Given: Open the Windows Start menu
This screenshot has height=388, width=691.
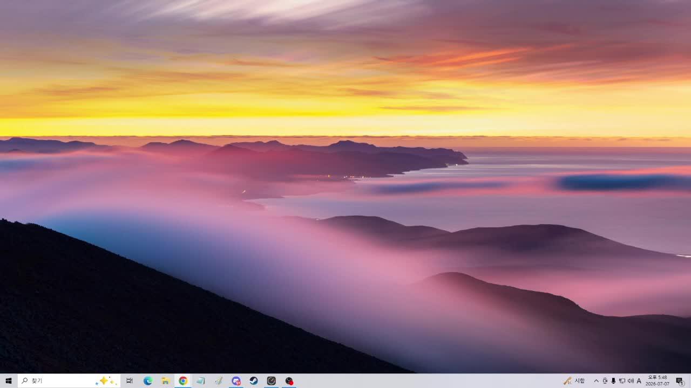Looking at the screenshot, I should pos(9,380).
